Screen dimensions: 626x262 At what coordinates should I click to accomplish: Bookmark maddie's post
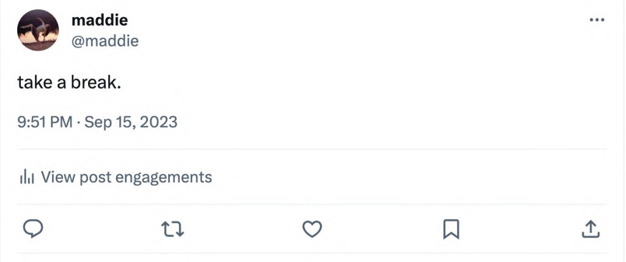pos(451,230)
